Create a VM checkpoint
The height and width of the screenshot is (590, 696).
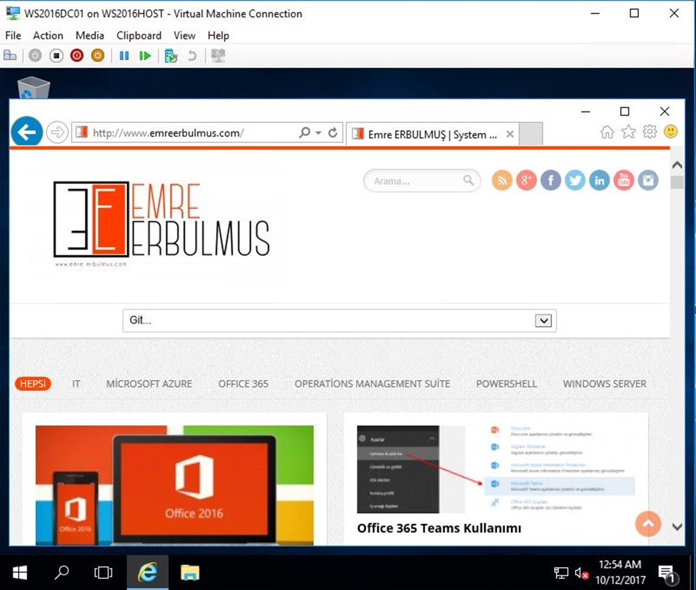pos(171,56)
